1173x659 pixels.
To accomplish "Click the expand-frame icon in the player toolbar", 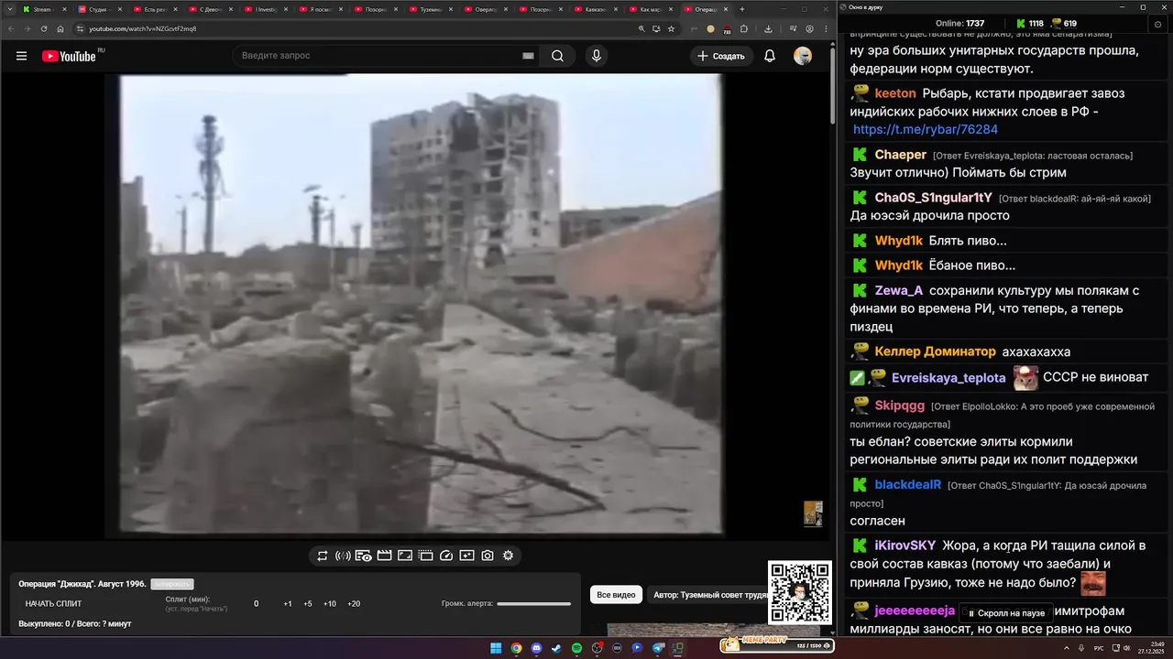I will coord(405,556).
